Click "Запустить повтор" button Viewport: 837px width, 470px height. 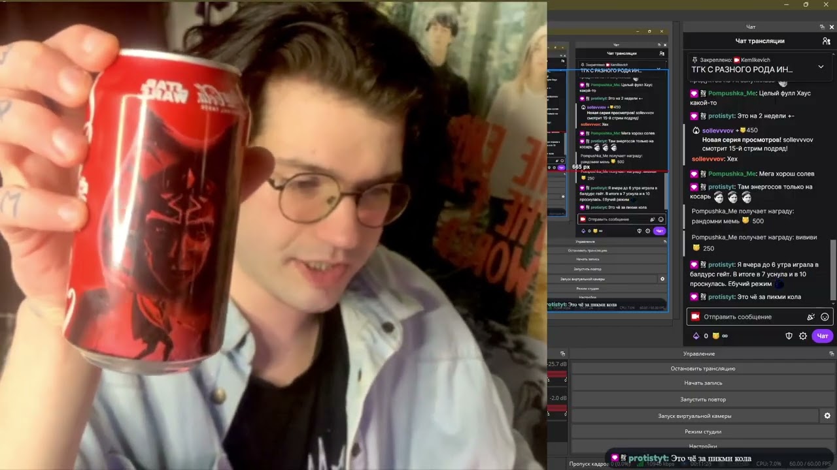(703, 399)
